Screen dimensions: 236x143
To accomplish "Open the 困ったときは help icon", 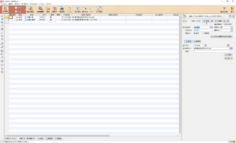I will 224,9.
